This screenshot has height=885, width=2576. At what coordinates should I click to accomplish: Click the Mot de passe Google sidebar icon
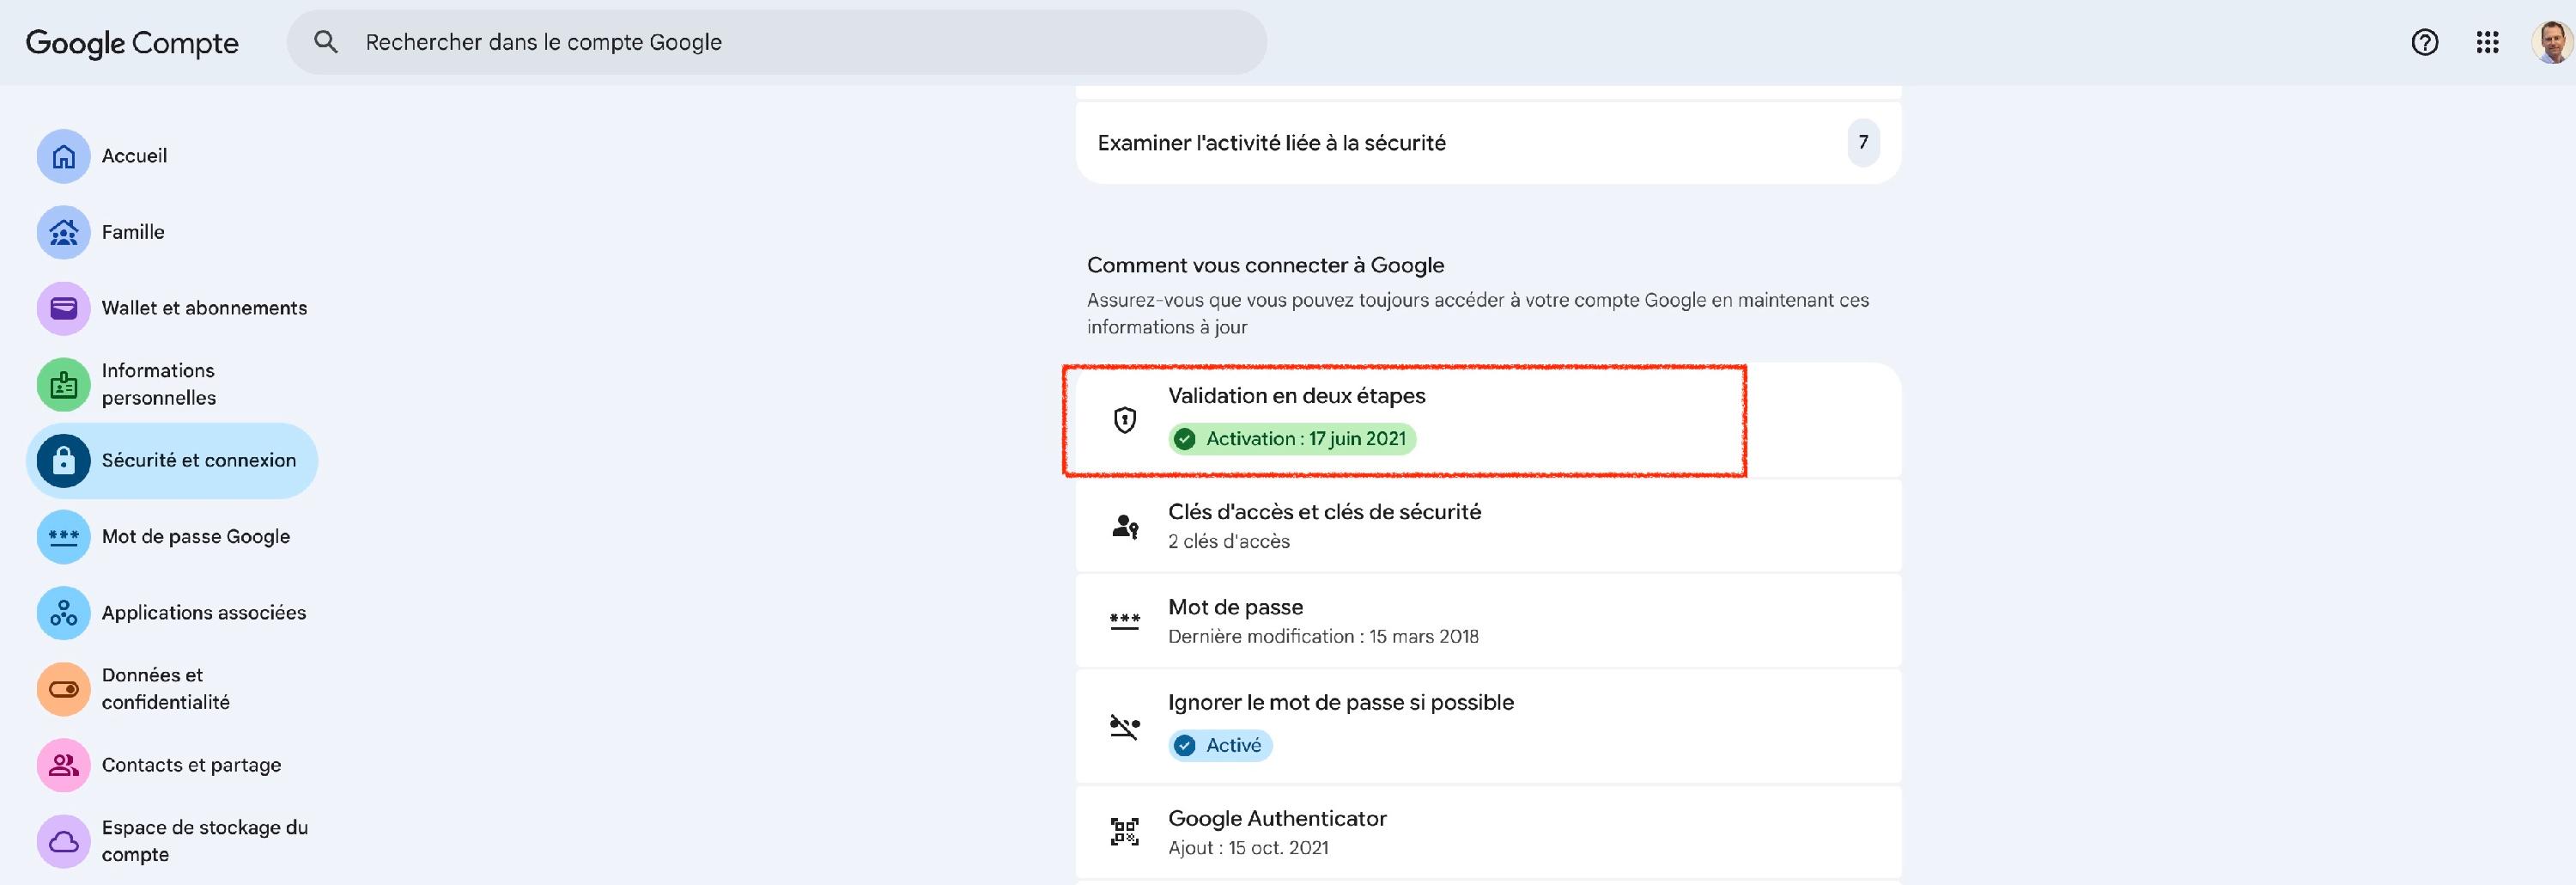point(64,537)
